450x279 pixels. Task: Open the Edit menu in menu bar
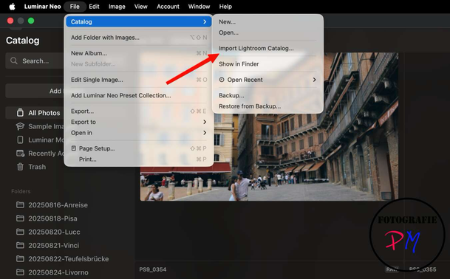pos(94,7)
